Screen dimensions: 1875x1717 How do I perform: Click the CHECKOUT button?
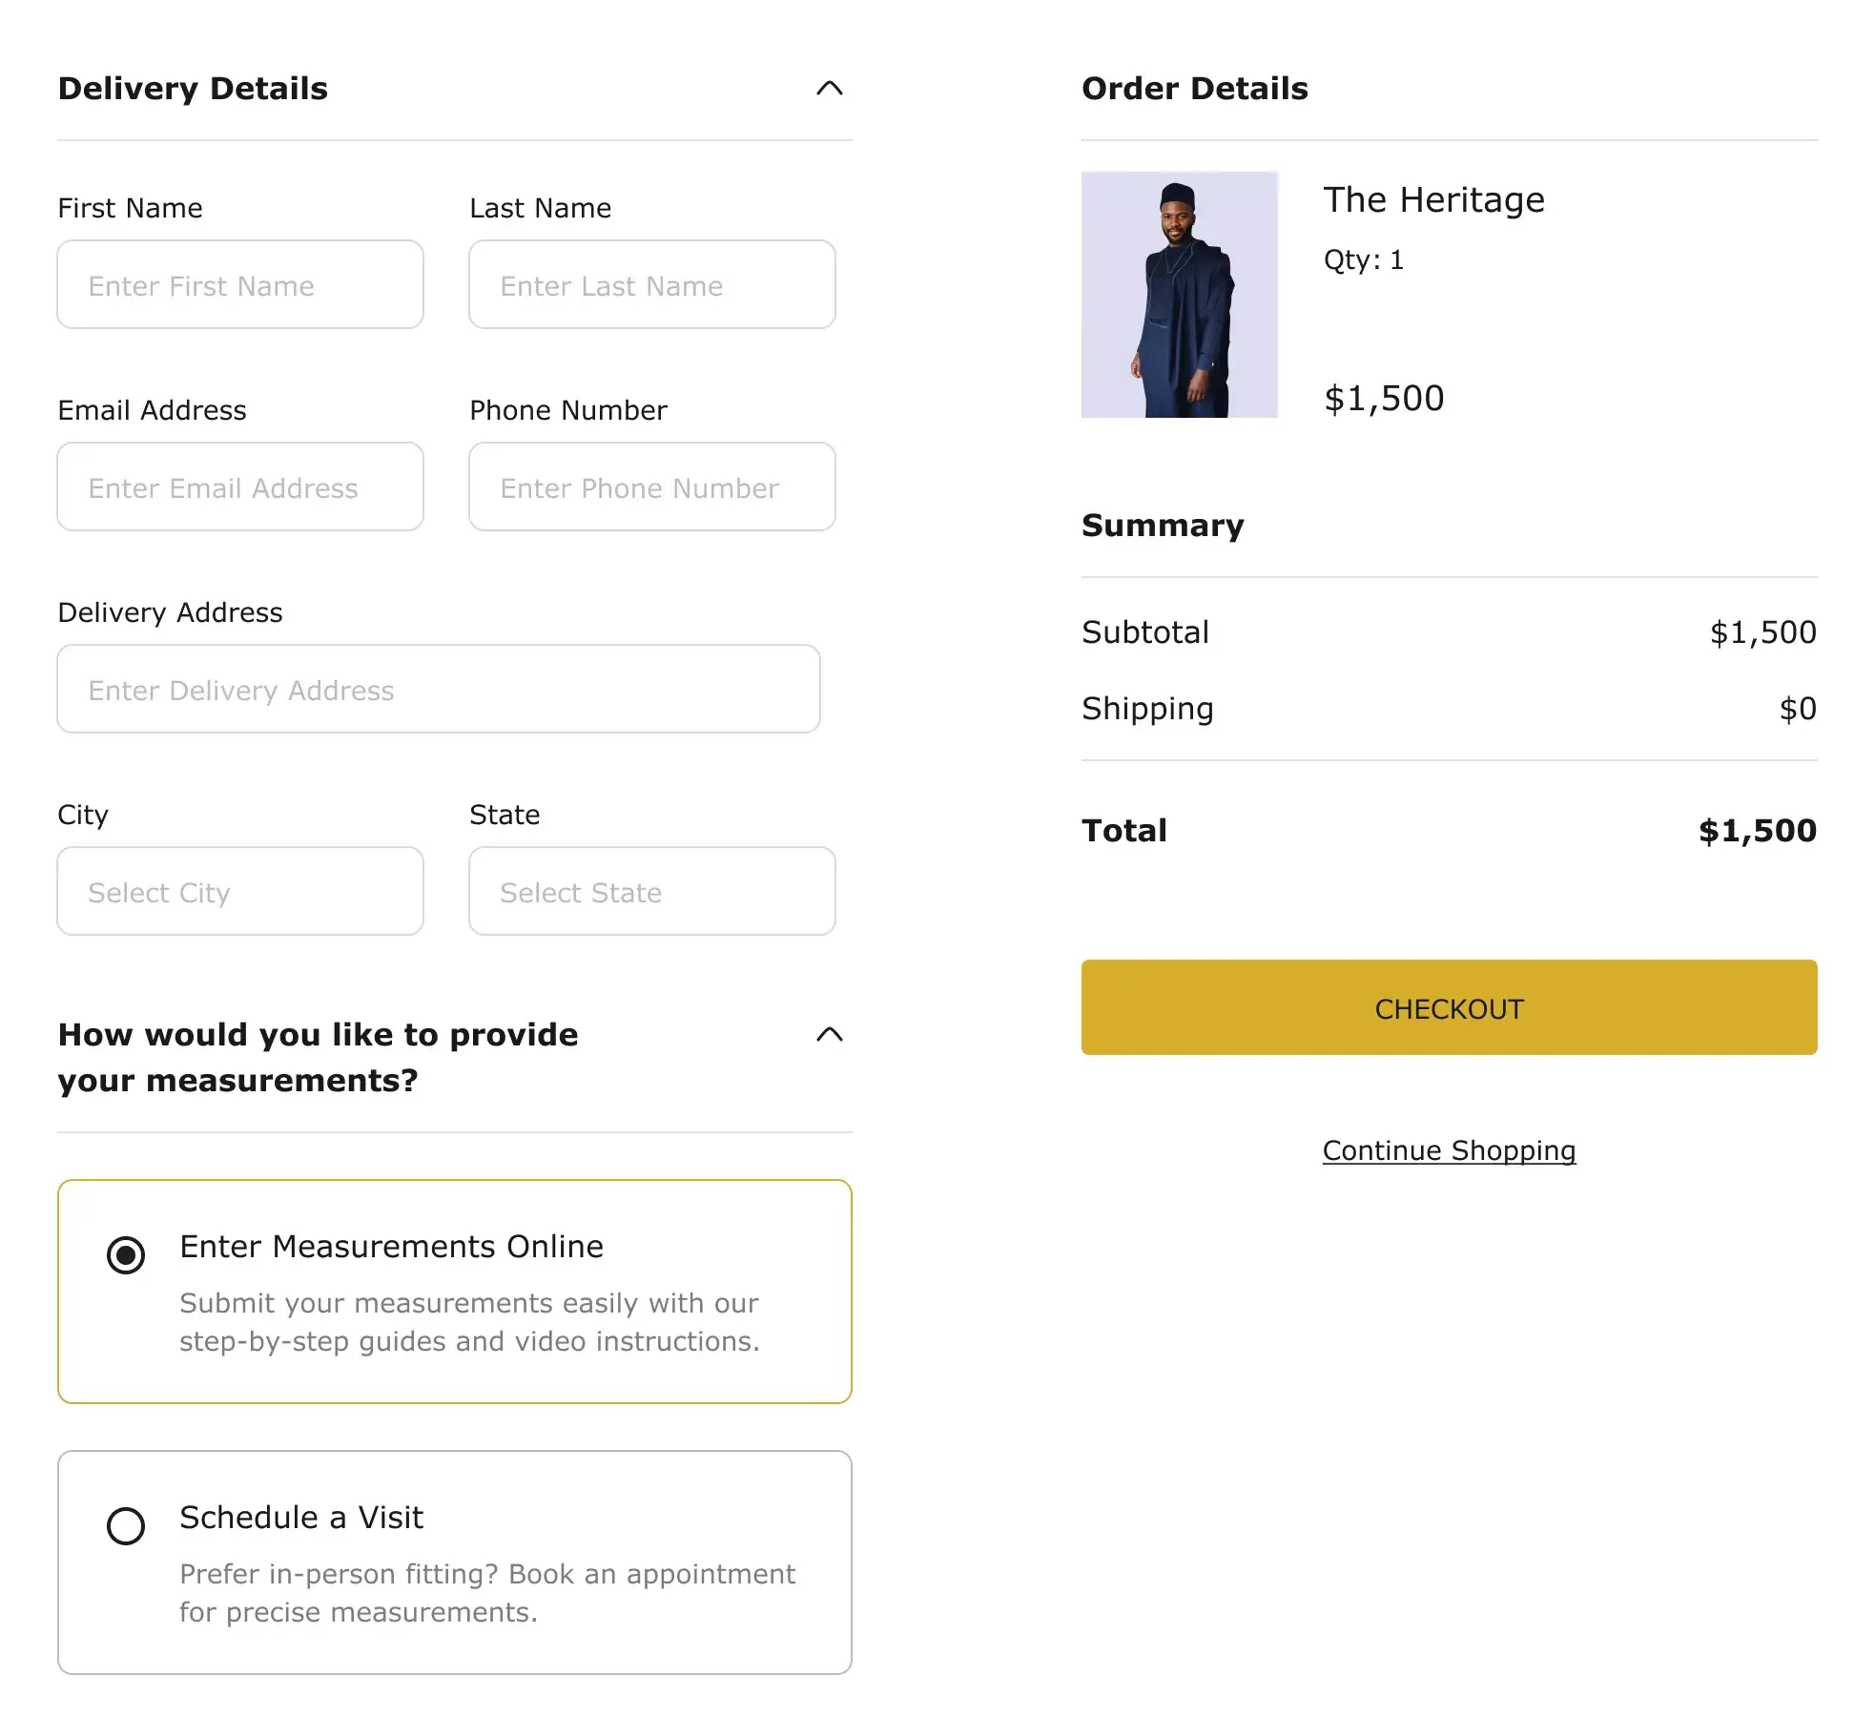pyautogui.click(x=1449, y=1007)
